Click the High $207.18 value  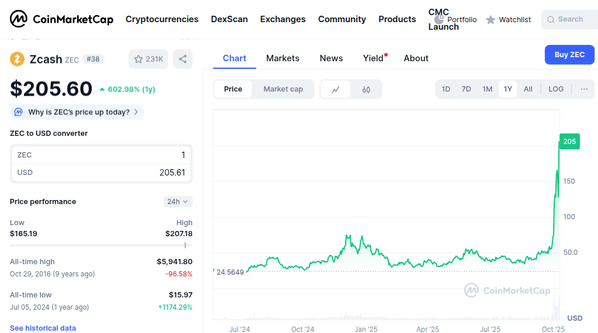tap(179, 233)
